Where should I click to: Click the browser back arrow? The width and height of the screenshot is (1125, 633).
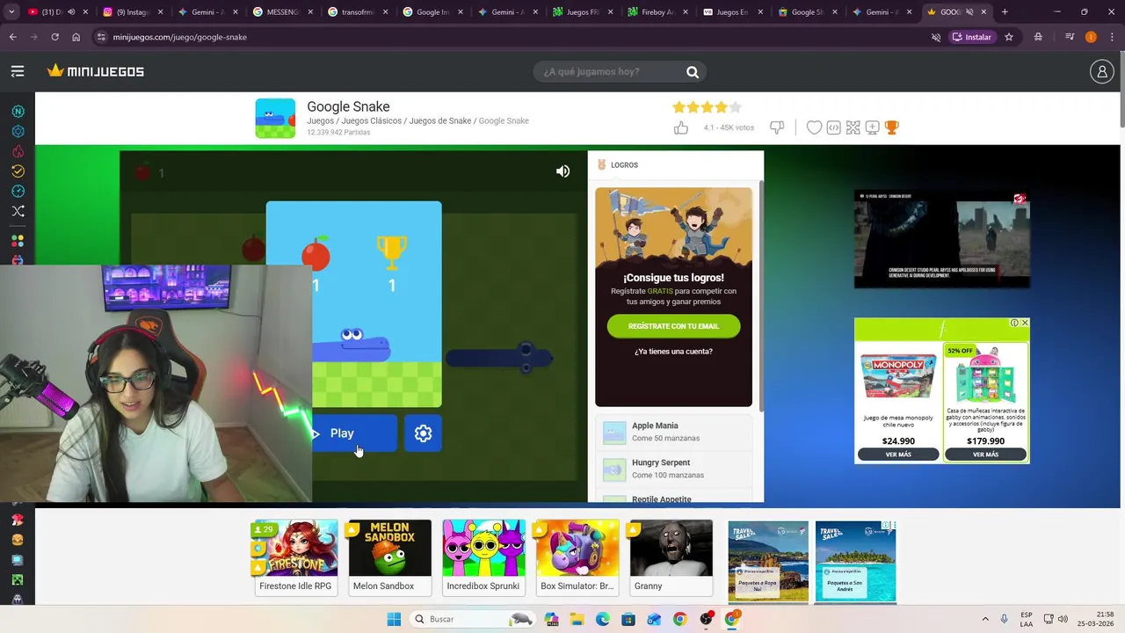click(12, 37)
